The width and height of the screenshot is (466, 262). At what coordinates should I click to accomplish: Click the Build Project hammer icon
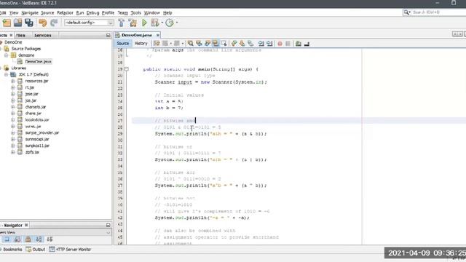click(122, 23)
